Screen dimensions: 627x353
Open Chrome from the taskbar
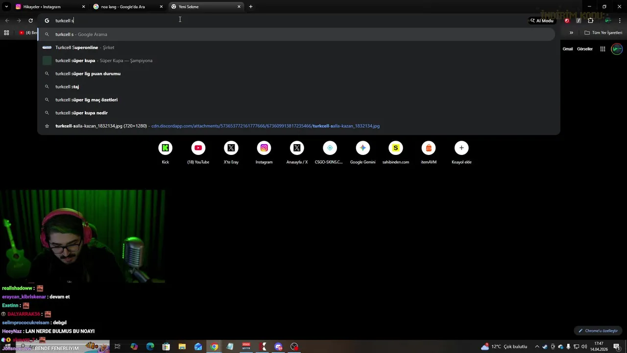point(214,347)
